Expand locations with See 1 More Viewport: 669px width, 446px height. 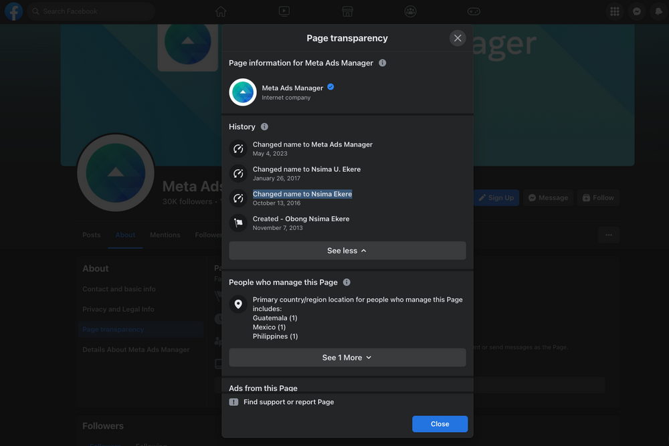[347, 357]
